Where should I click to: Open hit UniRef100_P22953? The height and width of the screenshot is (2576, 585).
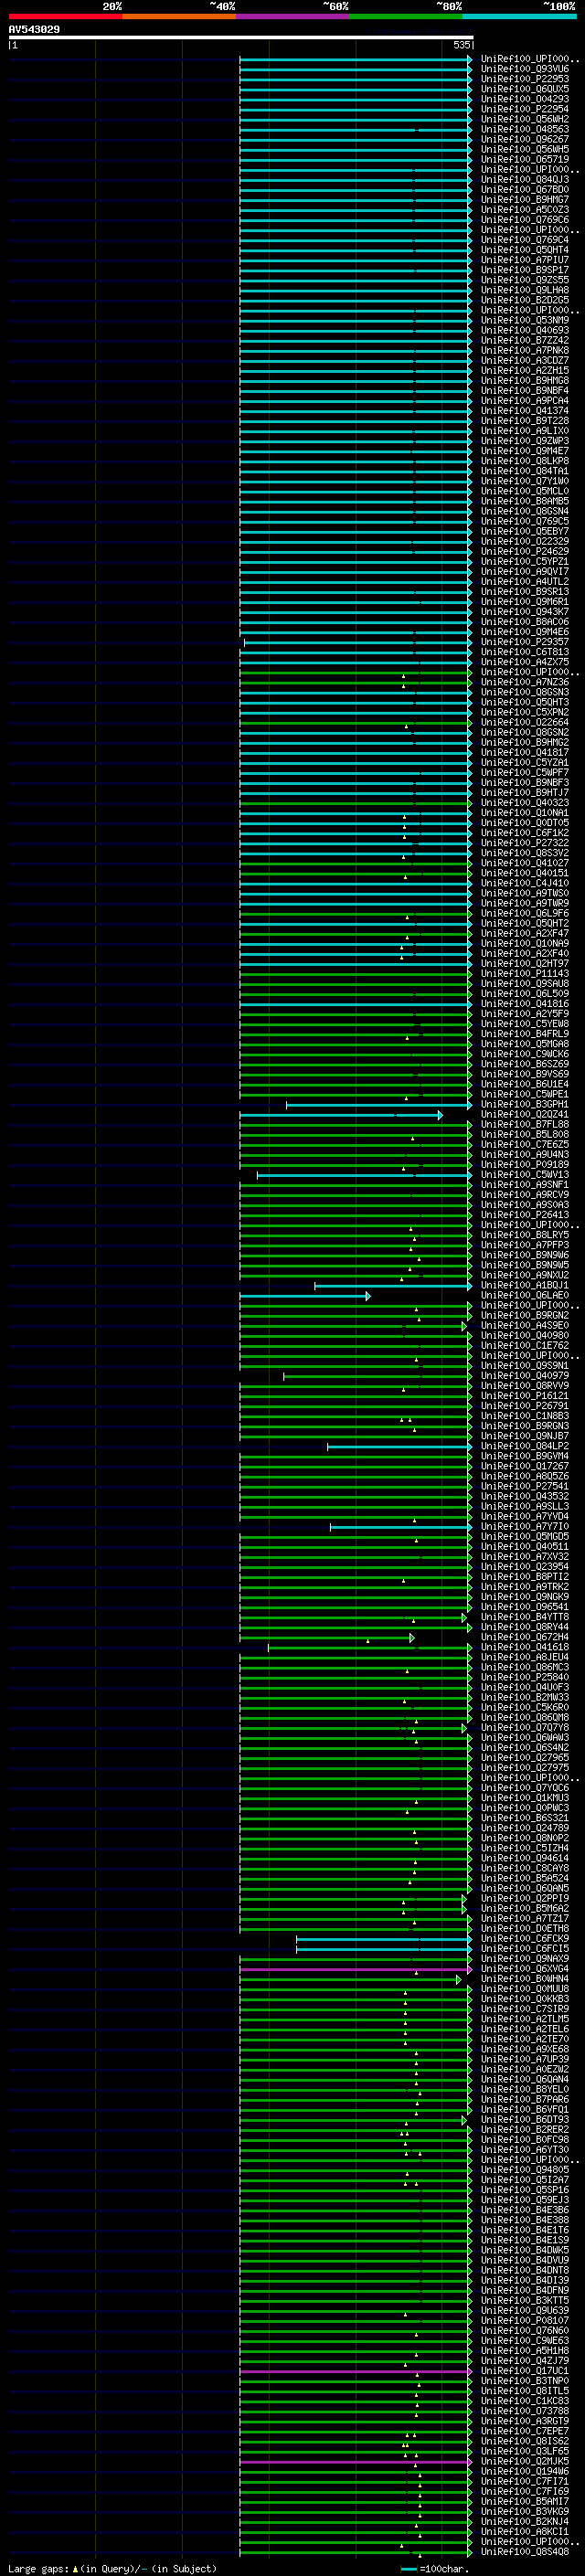[525, 79]
